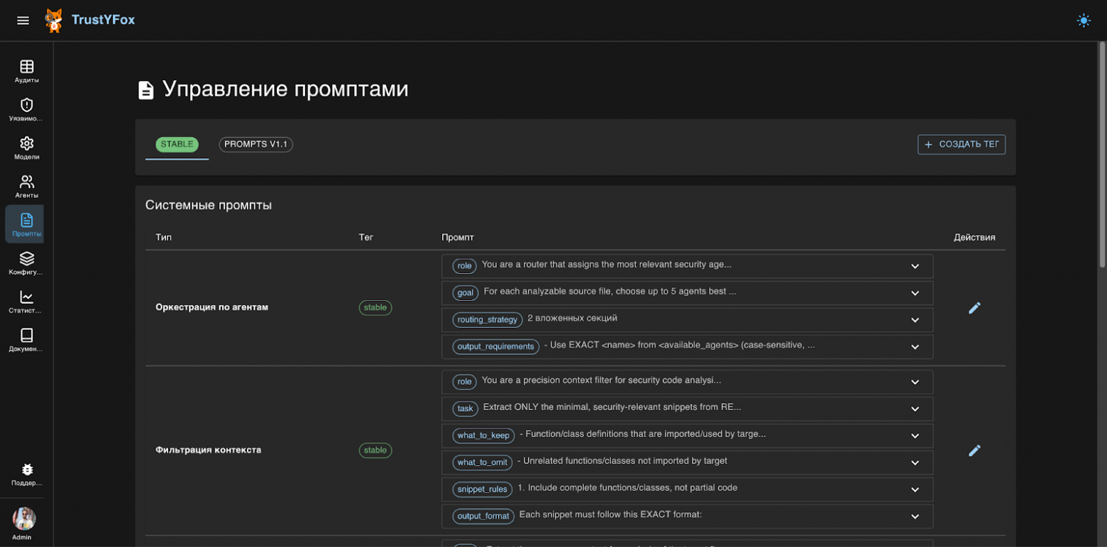The width and height of the screenshot is (1107, 547).
Task: Click the СОЗДАТЬ ТЕГ button
Action: (x=961, y=144)
